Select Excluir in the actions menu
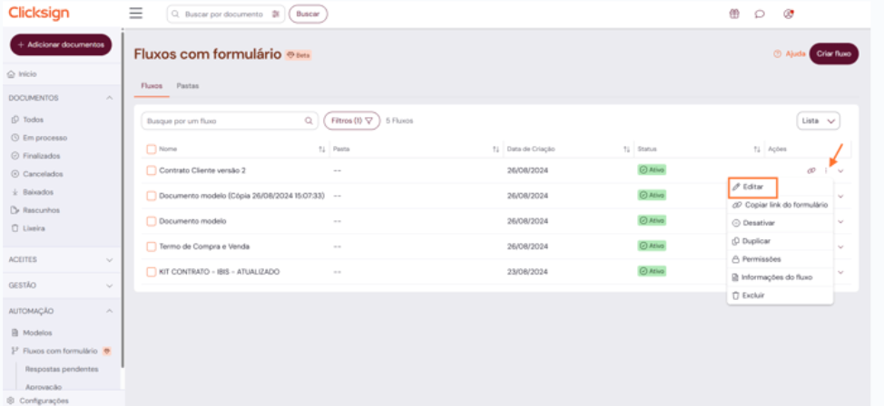This screenshot has height=406, width=884. pos(752,295)
